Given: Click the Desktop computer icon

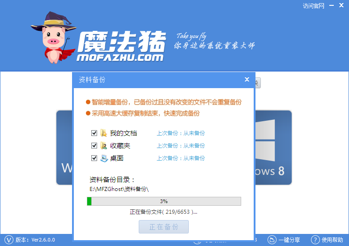Looking at the screenshot, I should click(x=104, y=158).
